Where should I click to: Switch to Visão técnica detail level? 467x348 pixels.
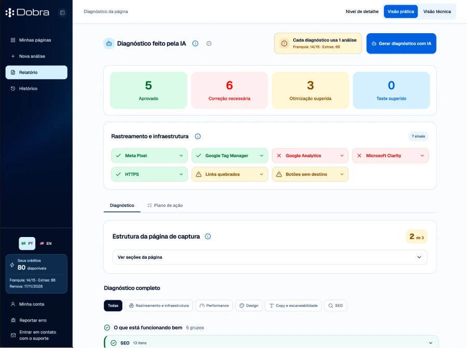tap(437, 11)
